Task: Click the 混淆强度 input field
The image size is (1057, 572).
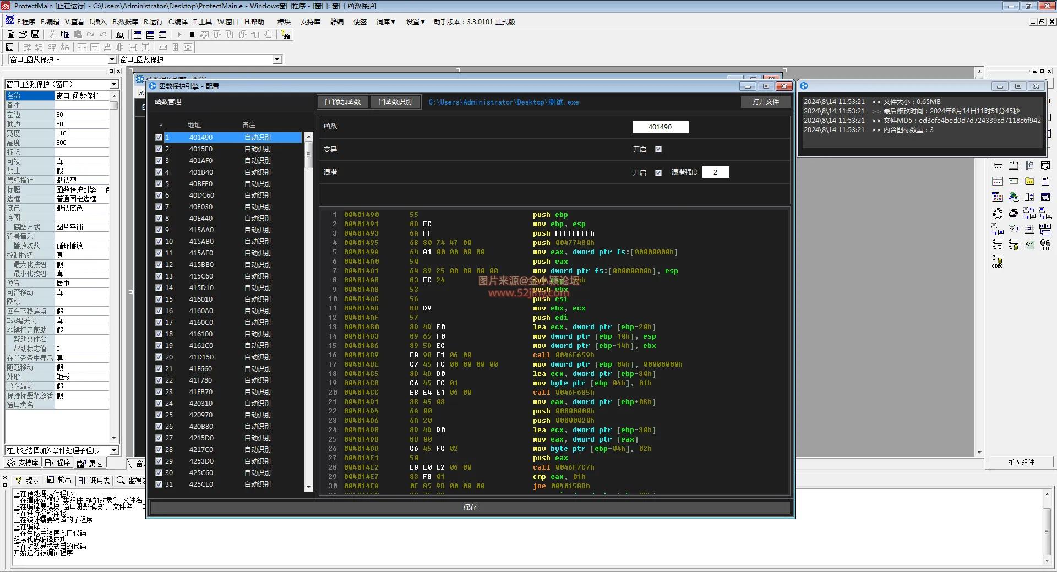Action: click(x=716, y=172)
